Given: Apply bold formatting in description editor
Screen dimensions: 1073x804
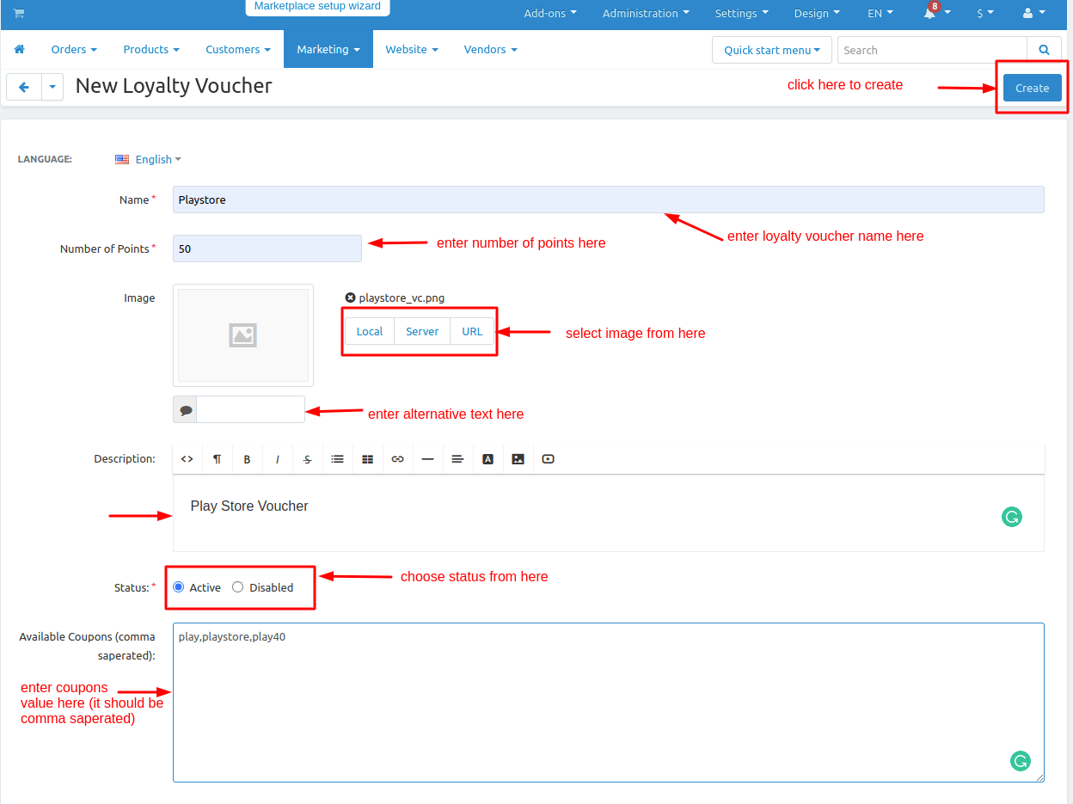Looking at the screenshot, I should (247, 459).
